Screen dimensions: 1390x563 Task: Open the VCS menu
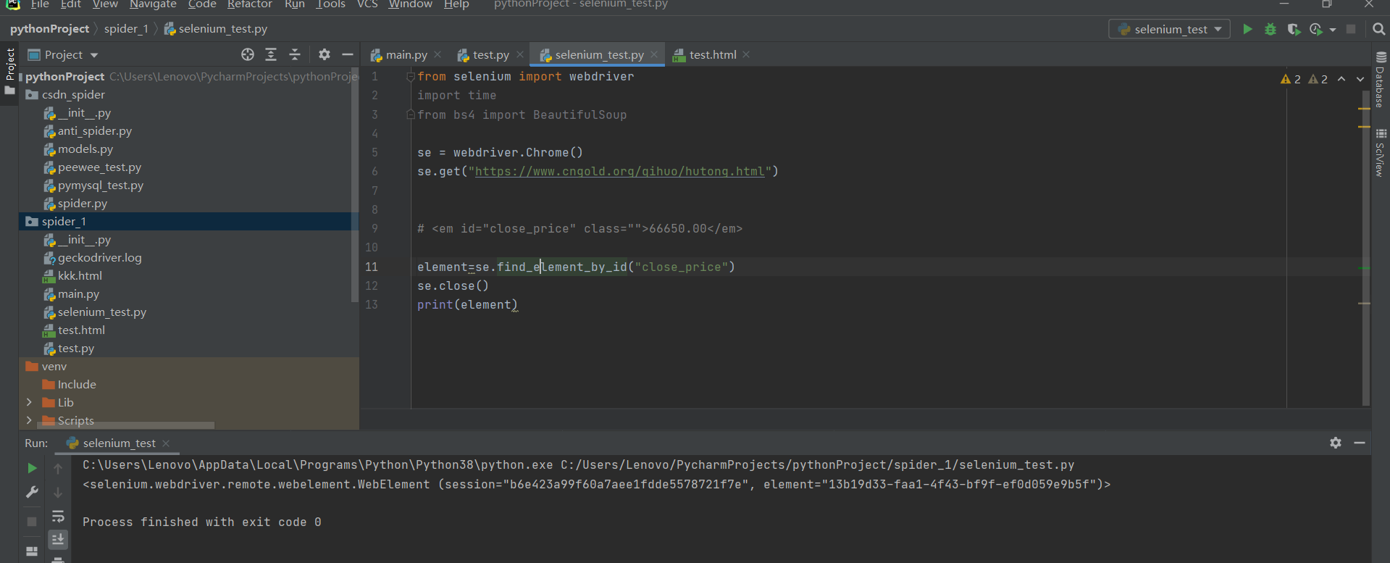367,4
